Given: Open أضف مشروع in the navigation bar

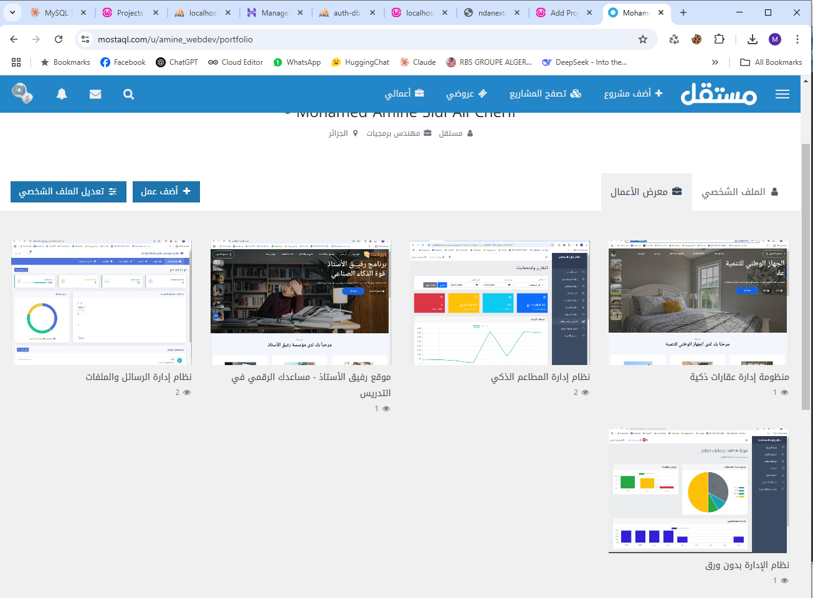Looking at the screenshot, I should click(x=633, y=93).
